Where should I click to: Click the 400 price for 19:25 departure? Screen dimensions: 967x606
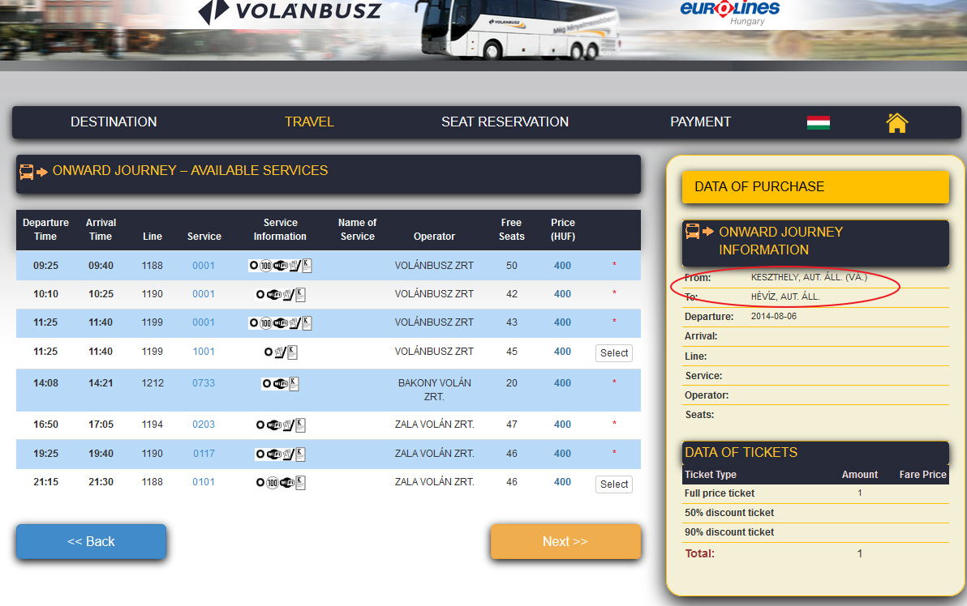tap(562, 454)
